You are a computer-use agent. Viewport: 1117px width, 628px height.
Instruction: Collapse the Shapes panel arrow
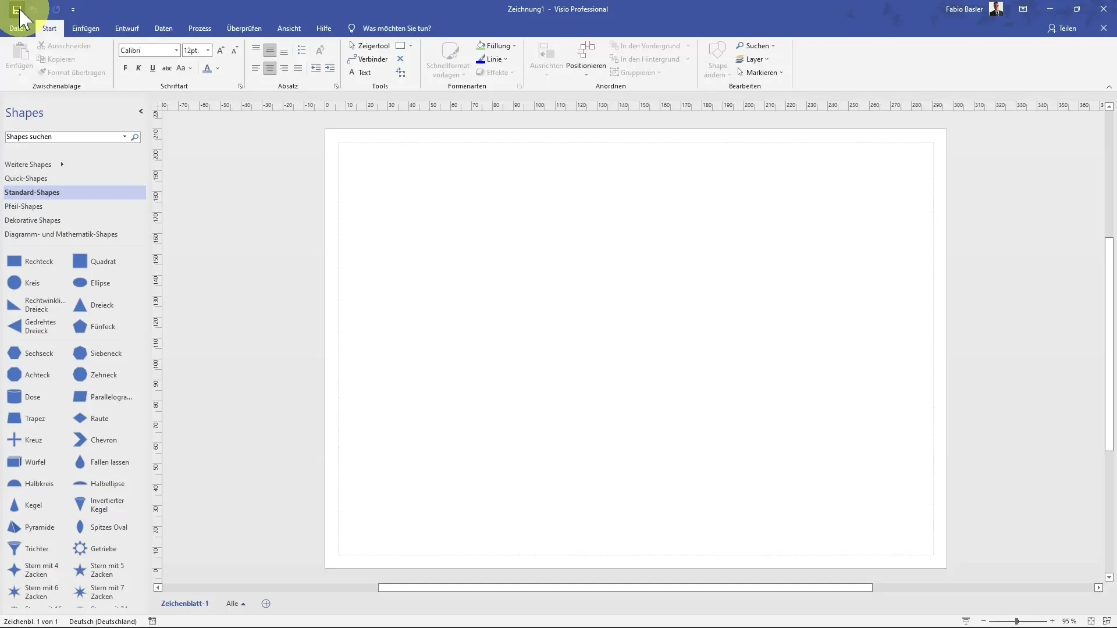141,111
